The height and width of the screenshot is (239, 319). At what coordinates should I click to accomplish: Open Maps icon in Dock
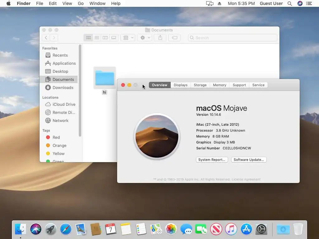pos(156,229)
